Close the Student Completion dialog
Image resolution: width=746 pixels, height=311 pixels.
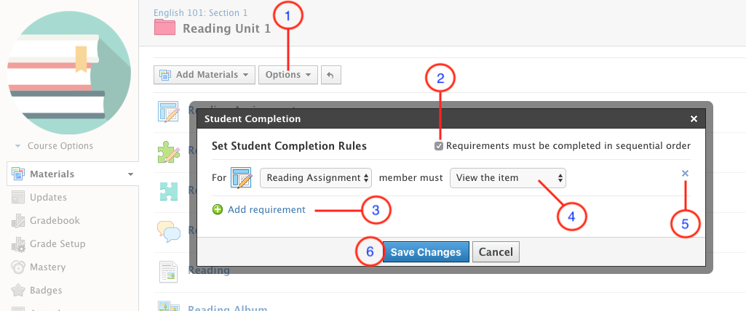694,118
